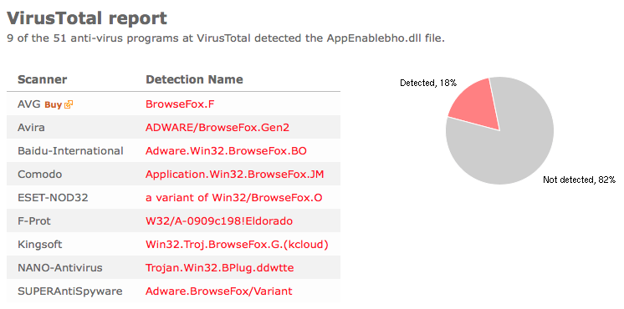Click the W32/A-0909c198!Eldorado detection
Screen dimensions: 624x309
tap(219, 221)
